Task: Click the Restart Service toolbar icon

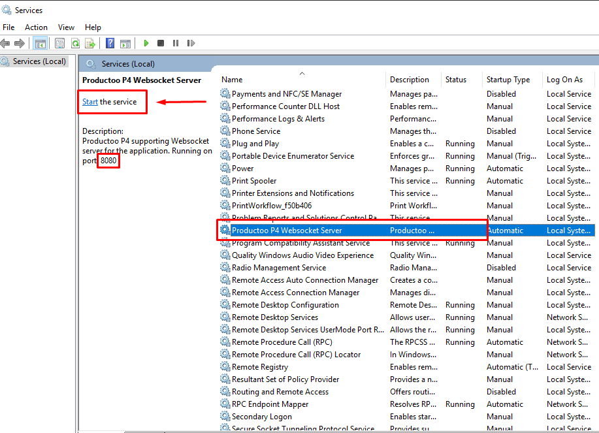Action: [190, 43]
